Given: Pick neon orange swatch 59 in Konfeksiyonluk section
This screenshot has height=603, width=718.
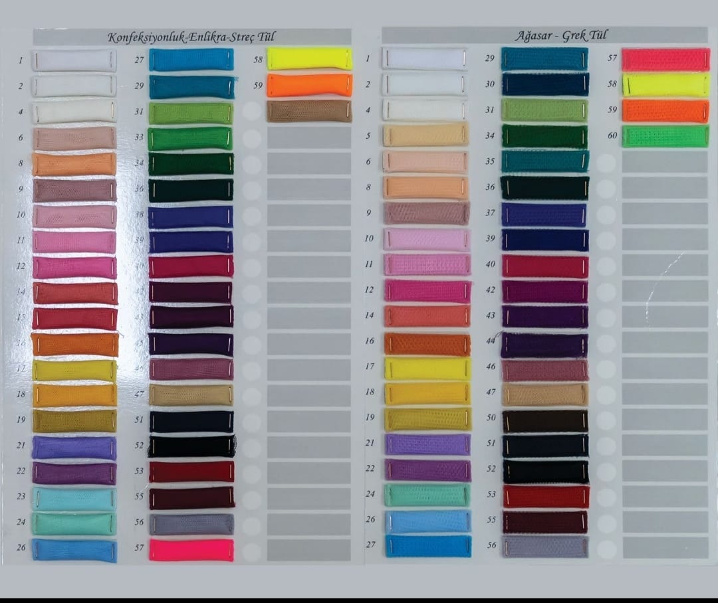Looking at the screenshot, I should click(309, 85).
